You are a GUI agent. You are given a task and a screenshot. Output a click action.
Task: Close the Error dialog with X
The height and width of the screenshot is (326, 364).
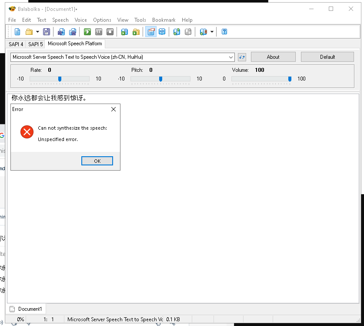click(x=113, y=109)
